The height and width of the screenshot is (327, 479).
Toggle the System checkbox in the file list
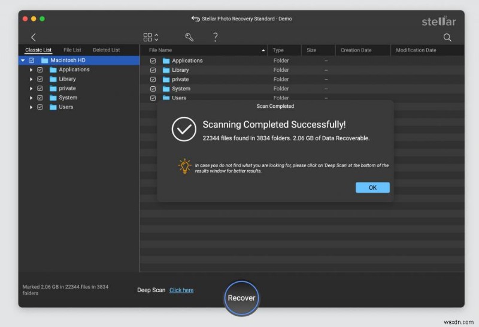pyautogui.click(x=153, y=89)
